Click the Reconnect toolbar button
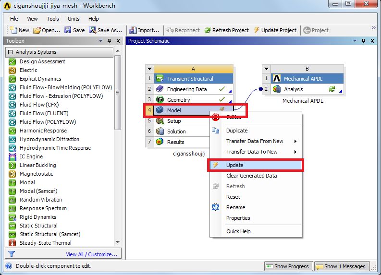Image resolution: width=381 pixels, height=275 pixels. [x=183, y=30]
